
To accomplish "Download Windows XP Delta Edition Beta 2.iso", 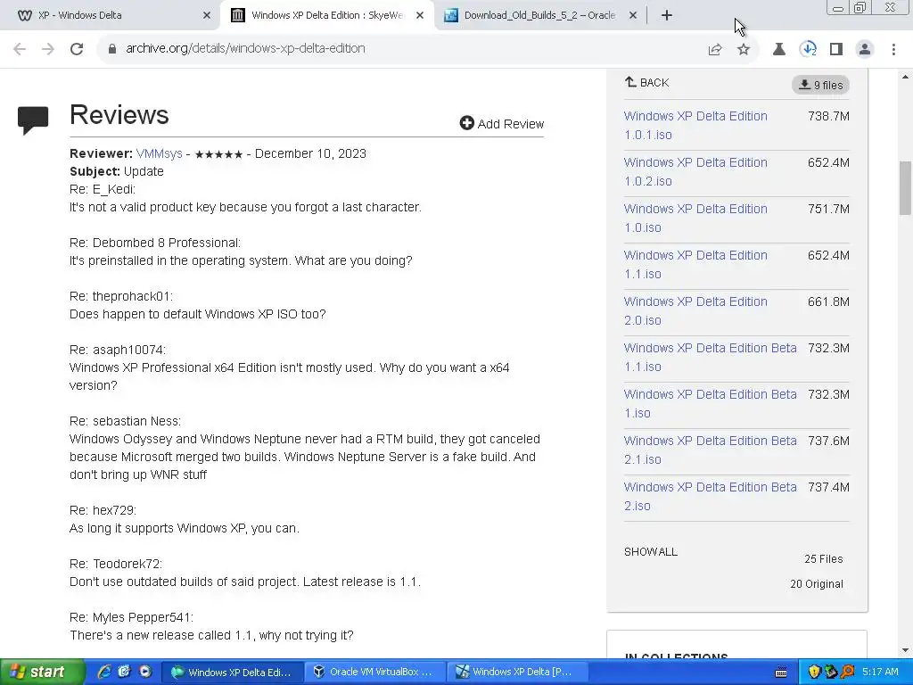I will (710, 496).
